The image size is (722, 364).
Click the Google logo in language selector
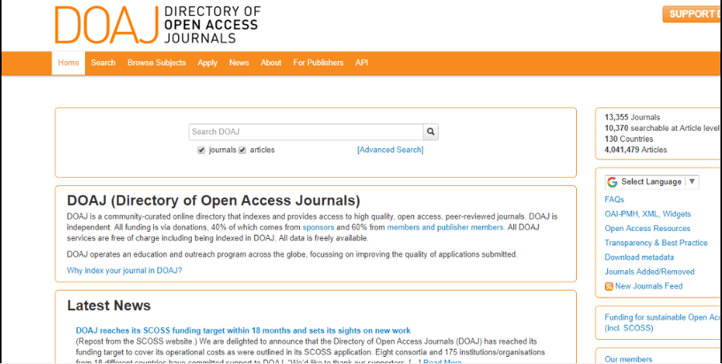coord(612,182)
